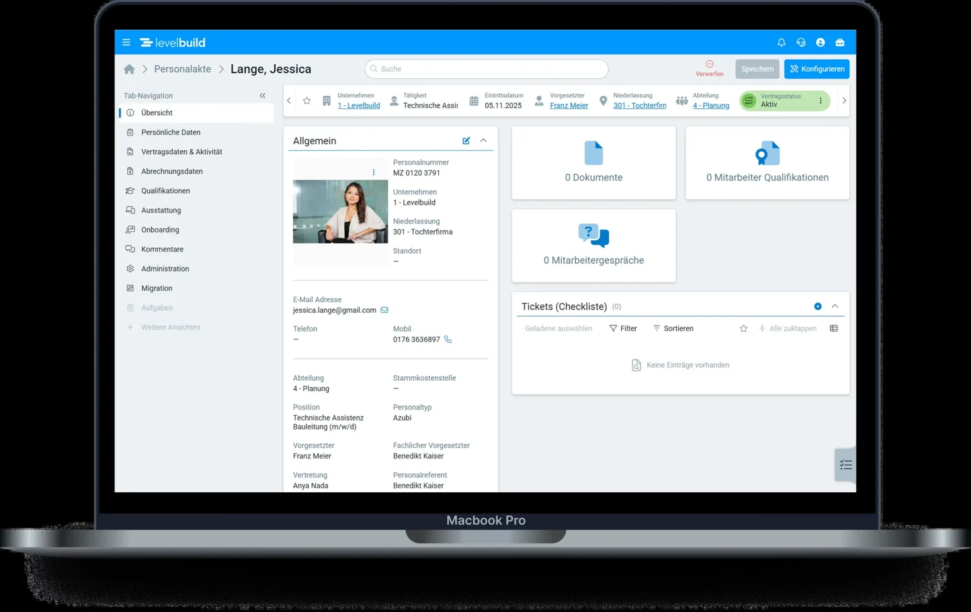Screen dimensions: 971x612
Task: Open Administration tab
Action: coord(196,268)
